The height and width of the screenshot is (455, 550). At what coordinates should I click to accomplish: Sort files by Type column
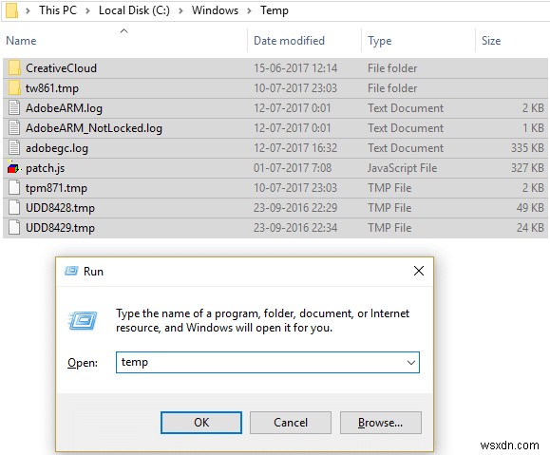click(x=380, y=41)
